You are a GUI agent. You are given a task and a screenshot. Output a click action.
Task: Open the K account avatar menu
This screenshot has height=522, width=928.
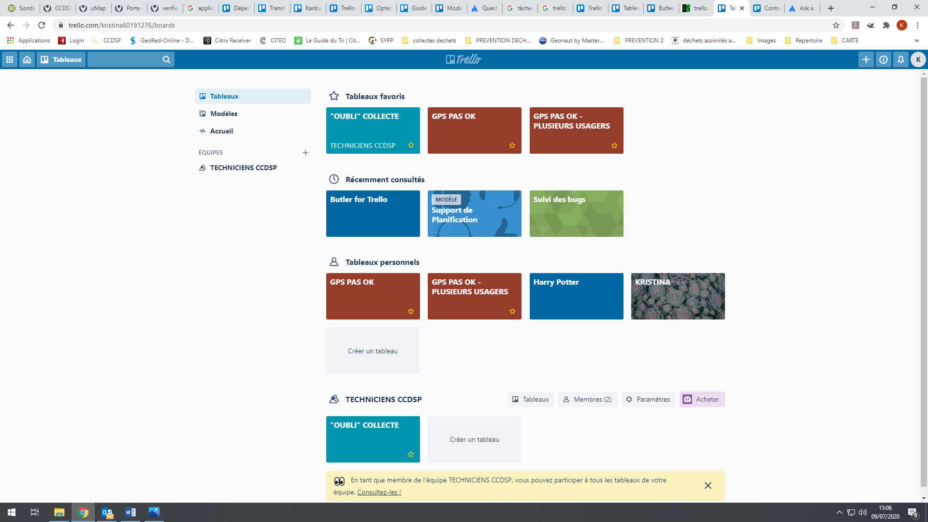pos(918,59)
